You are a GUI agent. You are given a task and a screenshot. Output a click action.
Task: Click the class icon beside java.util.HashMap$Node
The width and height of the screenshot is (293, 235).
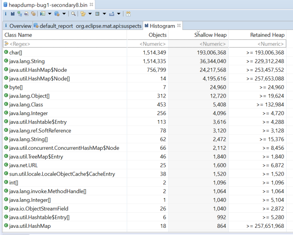tap(6, 70)
